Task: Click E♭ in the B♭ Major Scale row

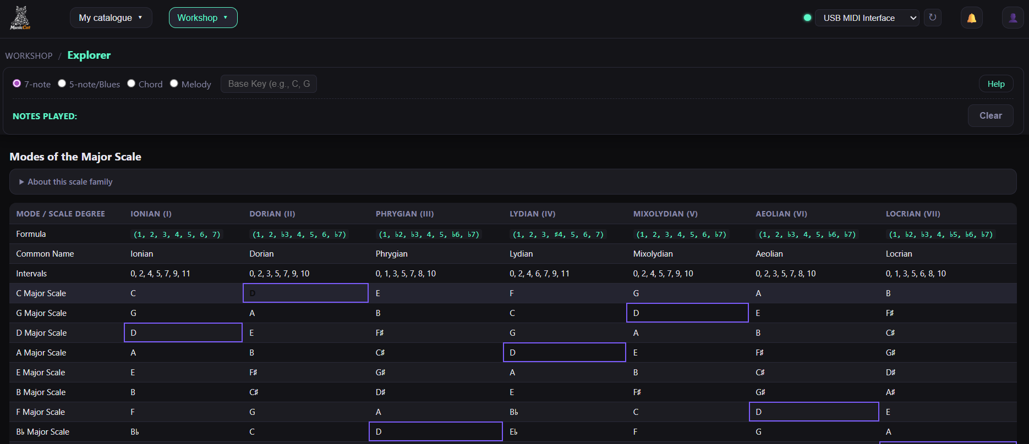Action: point(514,432)
